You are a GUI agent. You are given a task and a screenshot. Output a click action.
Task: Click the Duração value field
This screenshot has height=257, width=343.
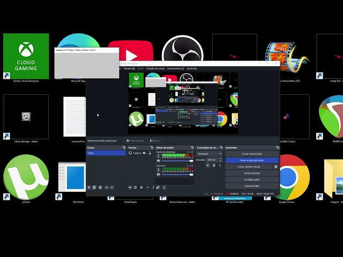(212, 160)
